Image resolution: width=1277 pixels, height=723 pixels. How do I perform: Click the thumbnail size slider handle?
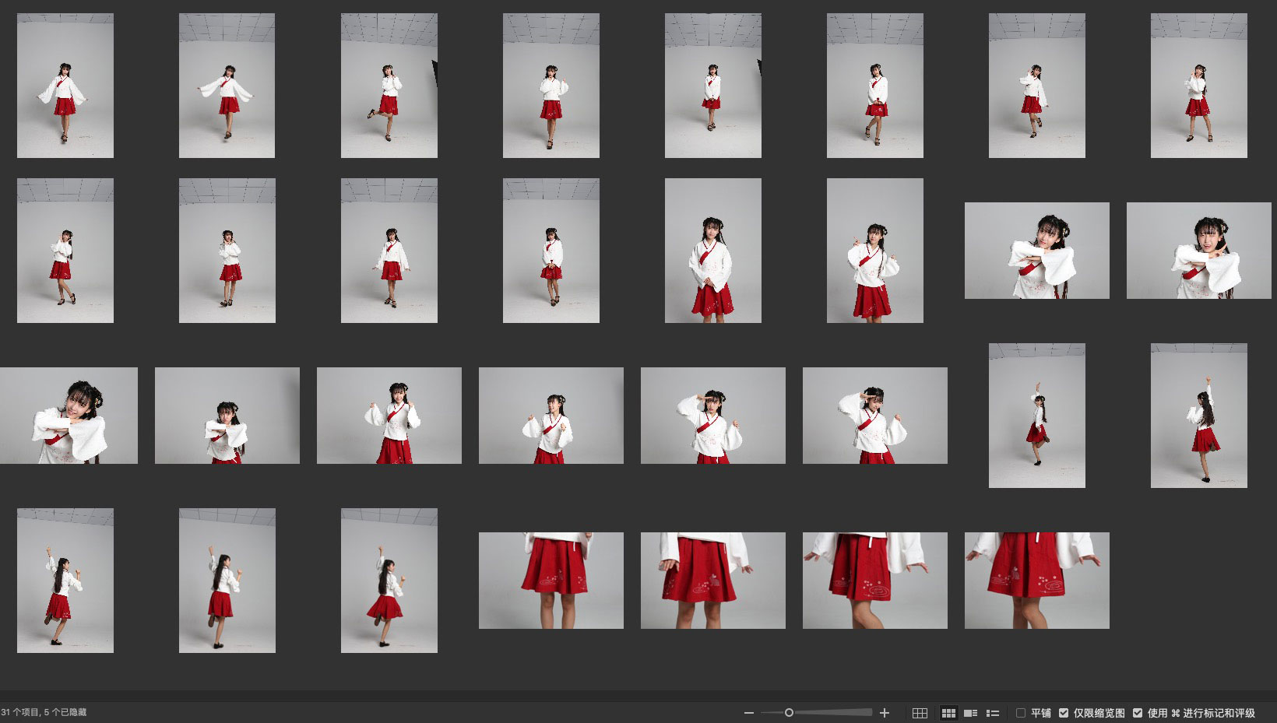coord(789,713)
